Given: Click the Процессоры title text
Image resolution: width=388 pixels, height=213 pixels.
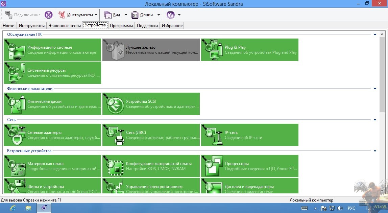Looking at the screenshot, I should coord(237,164).
